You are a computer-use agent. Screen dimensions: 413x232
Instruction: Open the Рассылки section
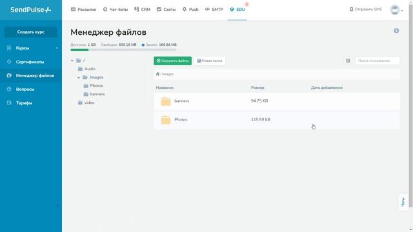[83, 10]
